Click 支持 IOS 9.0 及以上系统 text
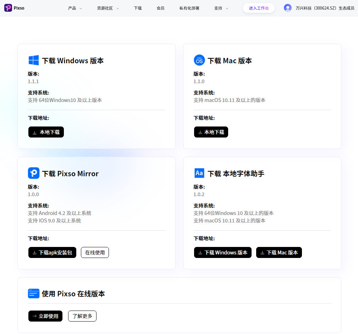 54,221
